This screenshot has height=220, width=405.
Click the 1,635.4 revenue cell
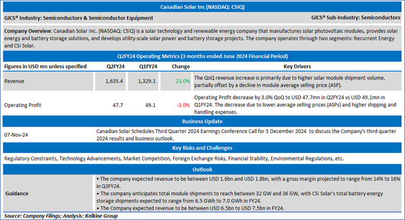coord(111,81)
